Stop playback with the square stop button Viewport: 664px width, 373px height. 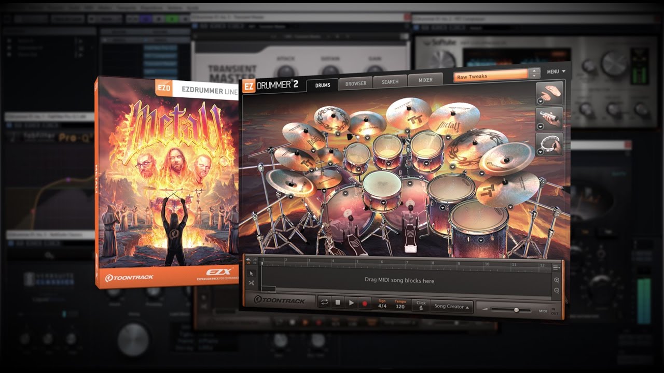(338, 303)
